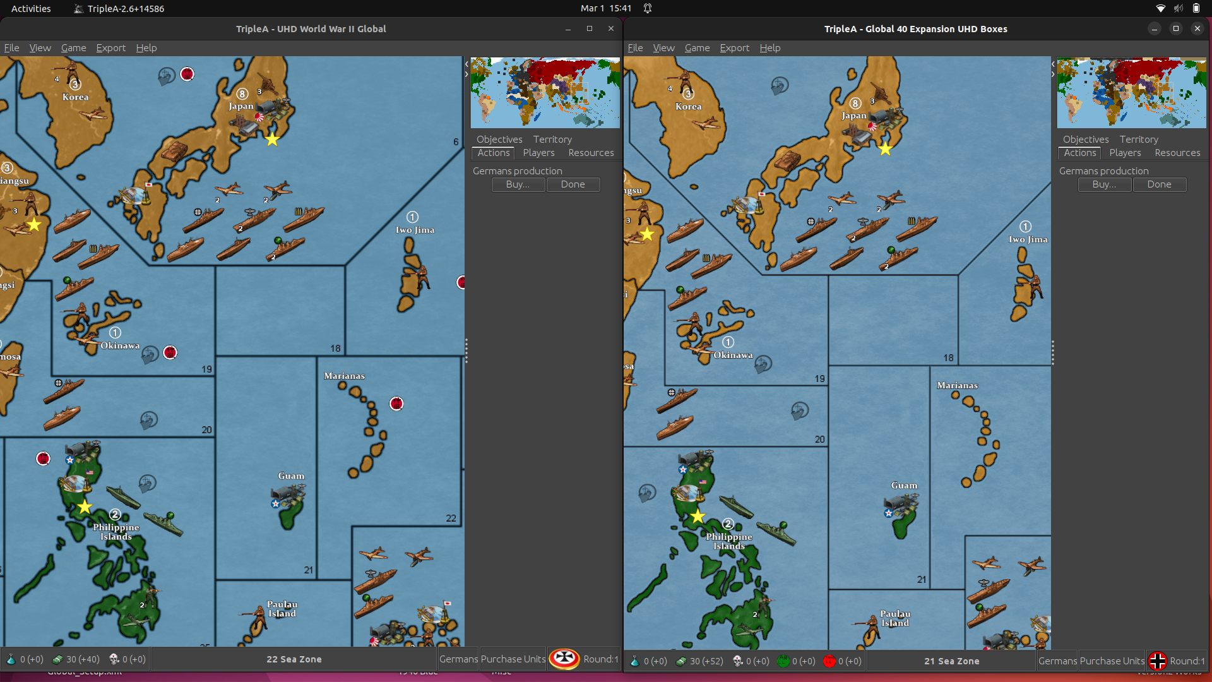
Task: Select Actions tab in right window
Action: [1079, 153]
